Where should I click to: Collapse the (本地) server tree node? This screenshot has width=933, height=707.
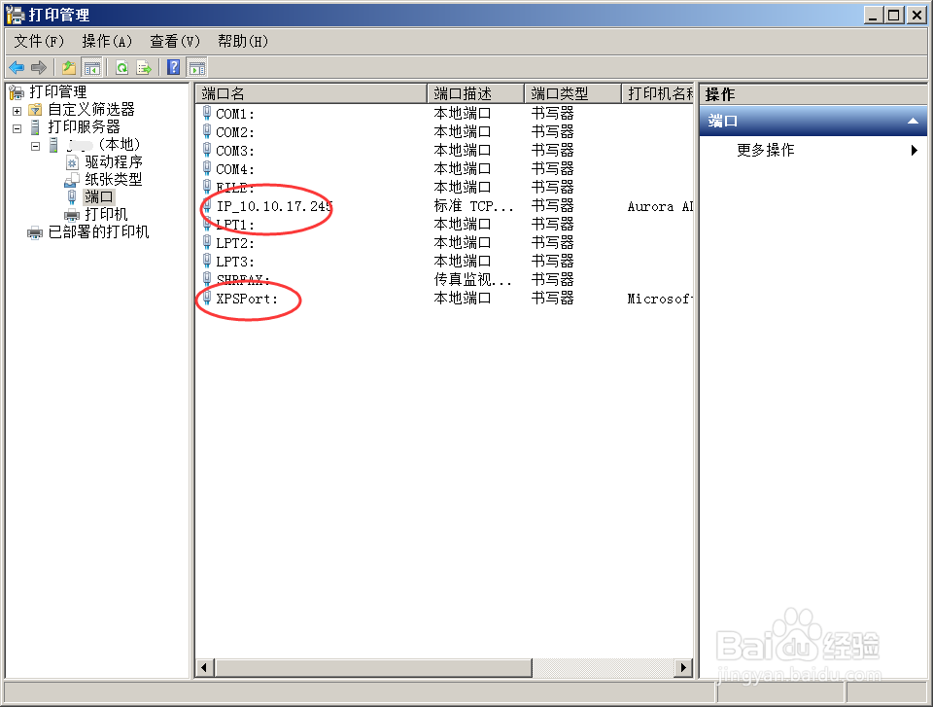(35, 145)
